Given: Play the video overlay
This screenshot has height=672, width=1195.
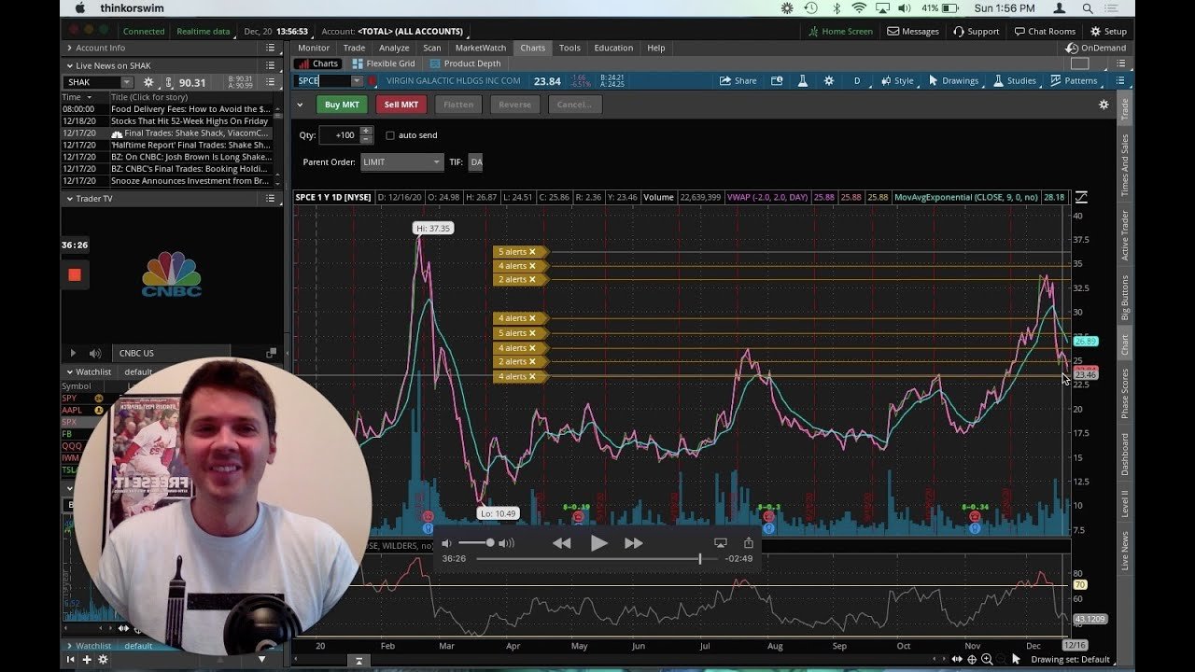Looking at the screenshot, I should (598, 542).
